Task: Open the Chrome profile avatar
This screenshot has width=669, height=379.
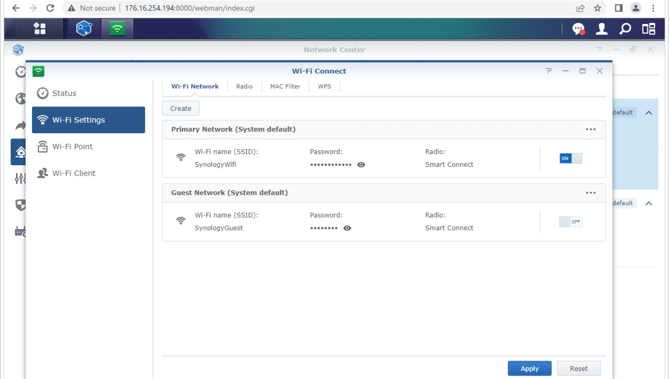Action: tap(636, 8)
